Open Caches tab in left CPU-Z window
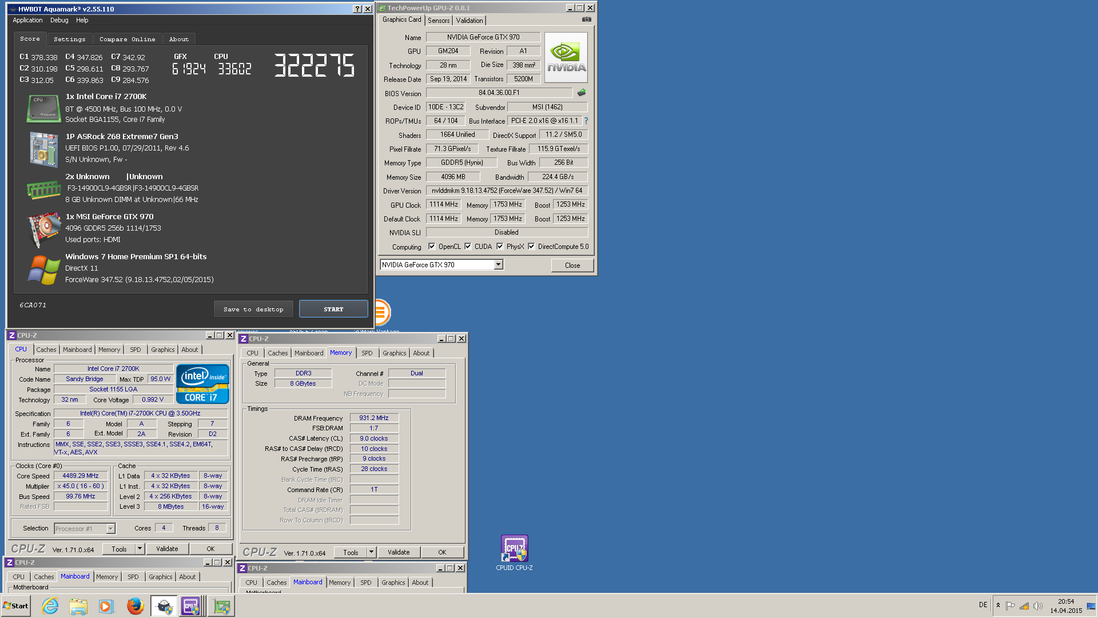Screen dimensions: 1098x618 [x=46, y=350]
